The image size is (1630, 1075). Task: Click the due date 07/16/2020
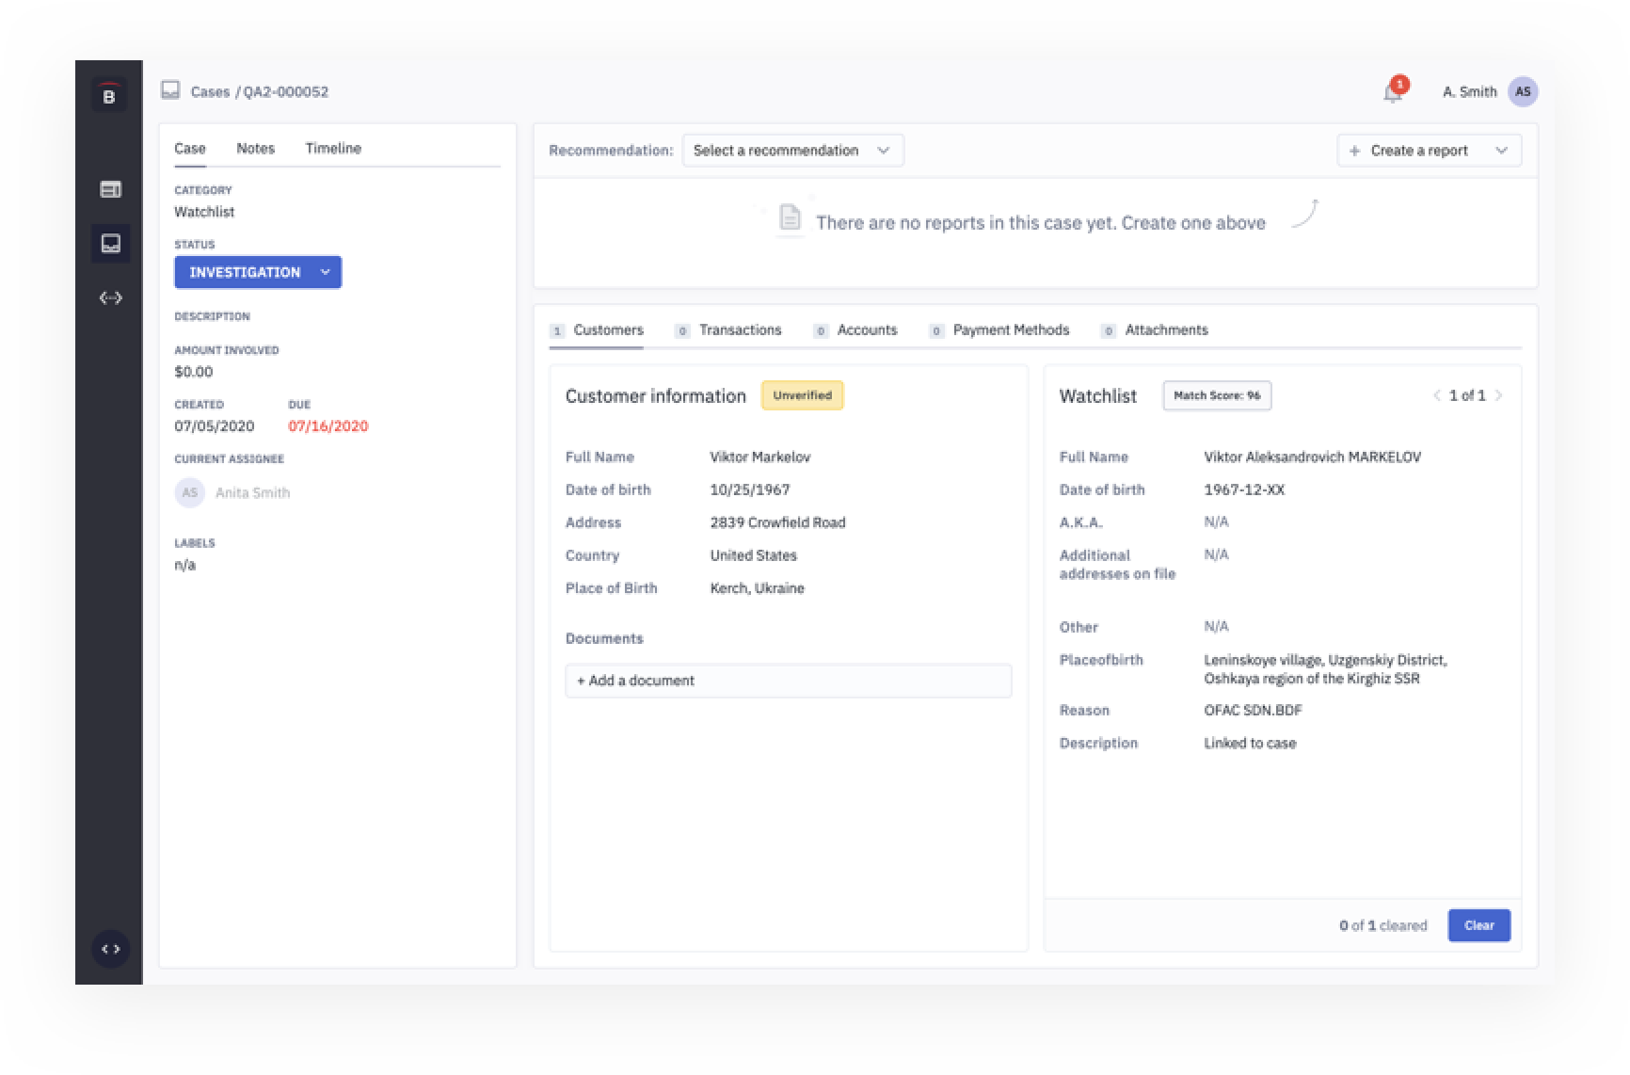pos(328,426)
